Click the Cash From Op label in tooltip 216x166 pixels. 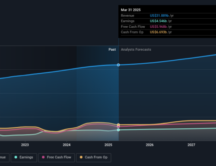(132, 32)
